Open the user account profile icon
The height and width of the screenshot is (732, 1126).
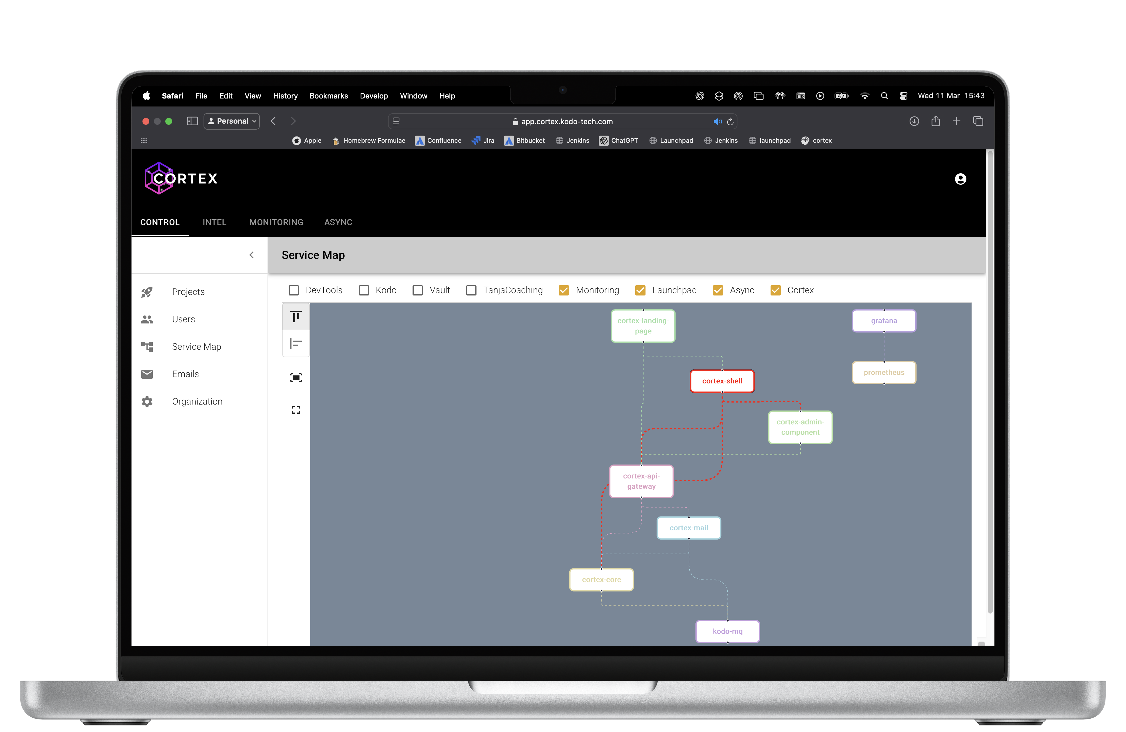pos(960,179)
